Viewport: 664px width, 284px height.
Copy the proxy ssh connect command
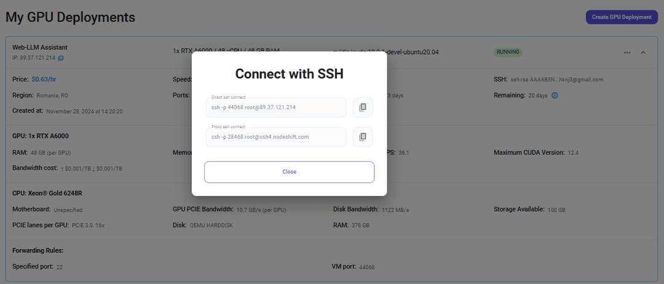pyautogui.click(x=363, y=137)
